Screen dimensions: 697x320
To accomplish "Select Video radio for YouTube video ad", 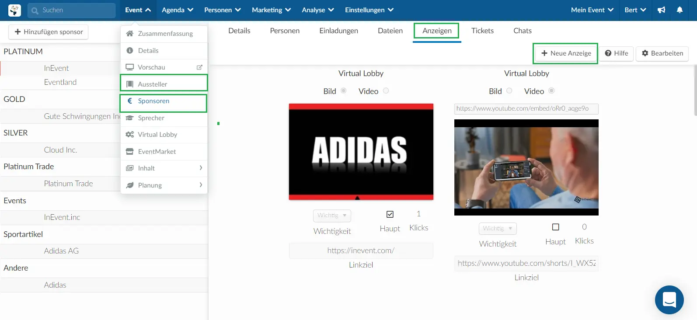I will [551, 91].
